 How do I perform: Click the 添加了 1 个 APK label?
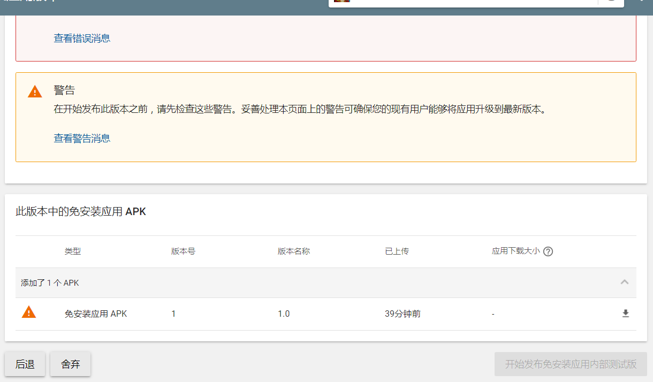coord(50,283)
